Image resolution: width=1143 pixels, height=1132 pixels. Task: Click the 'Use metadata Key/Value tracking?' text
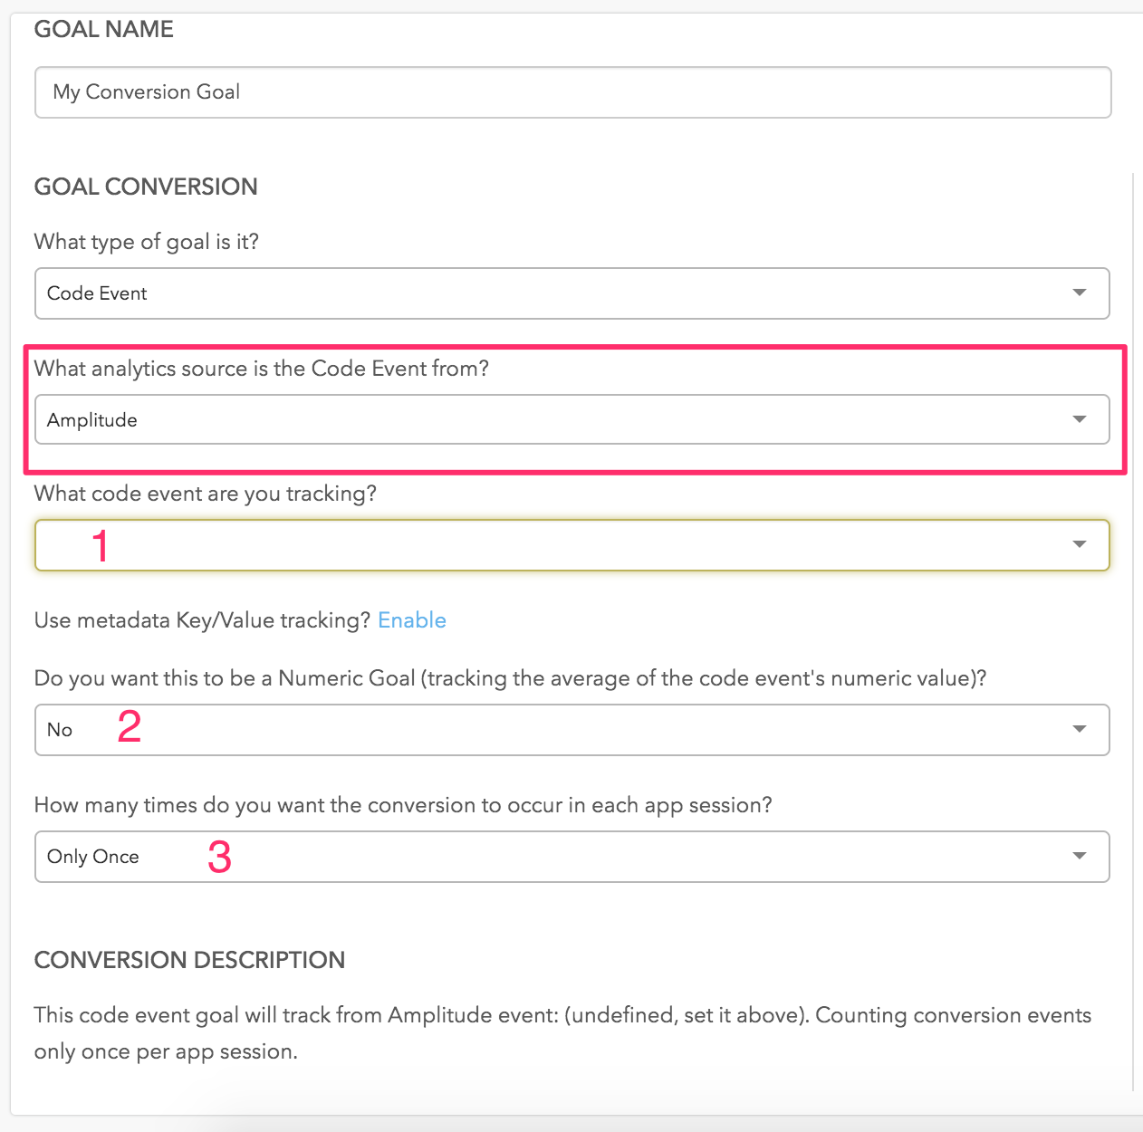click(202, 620)
